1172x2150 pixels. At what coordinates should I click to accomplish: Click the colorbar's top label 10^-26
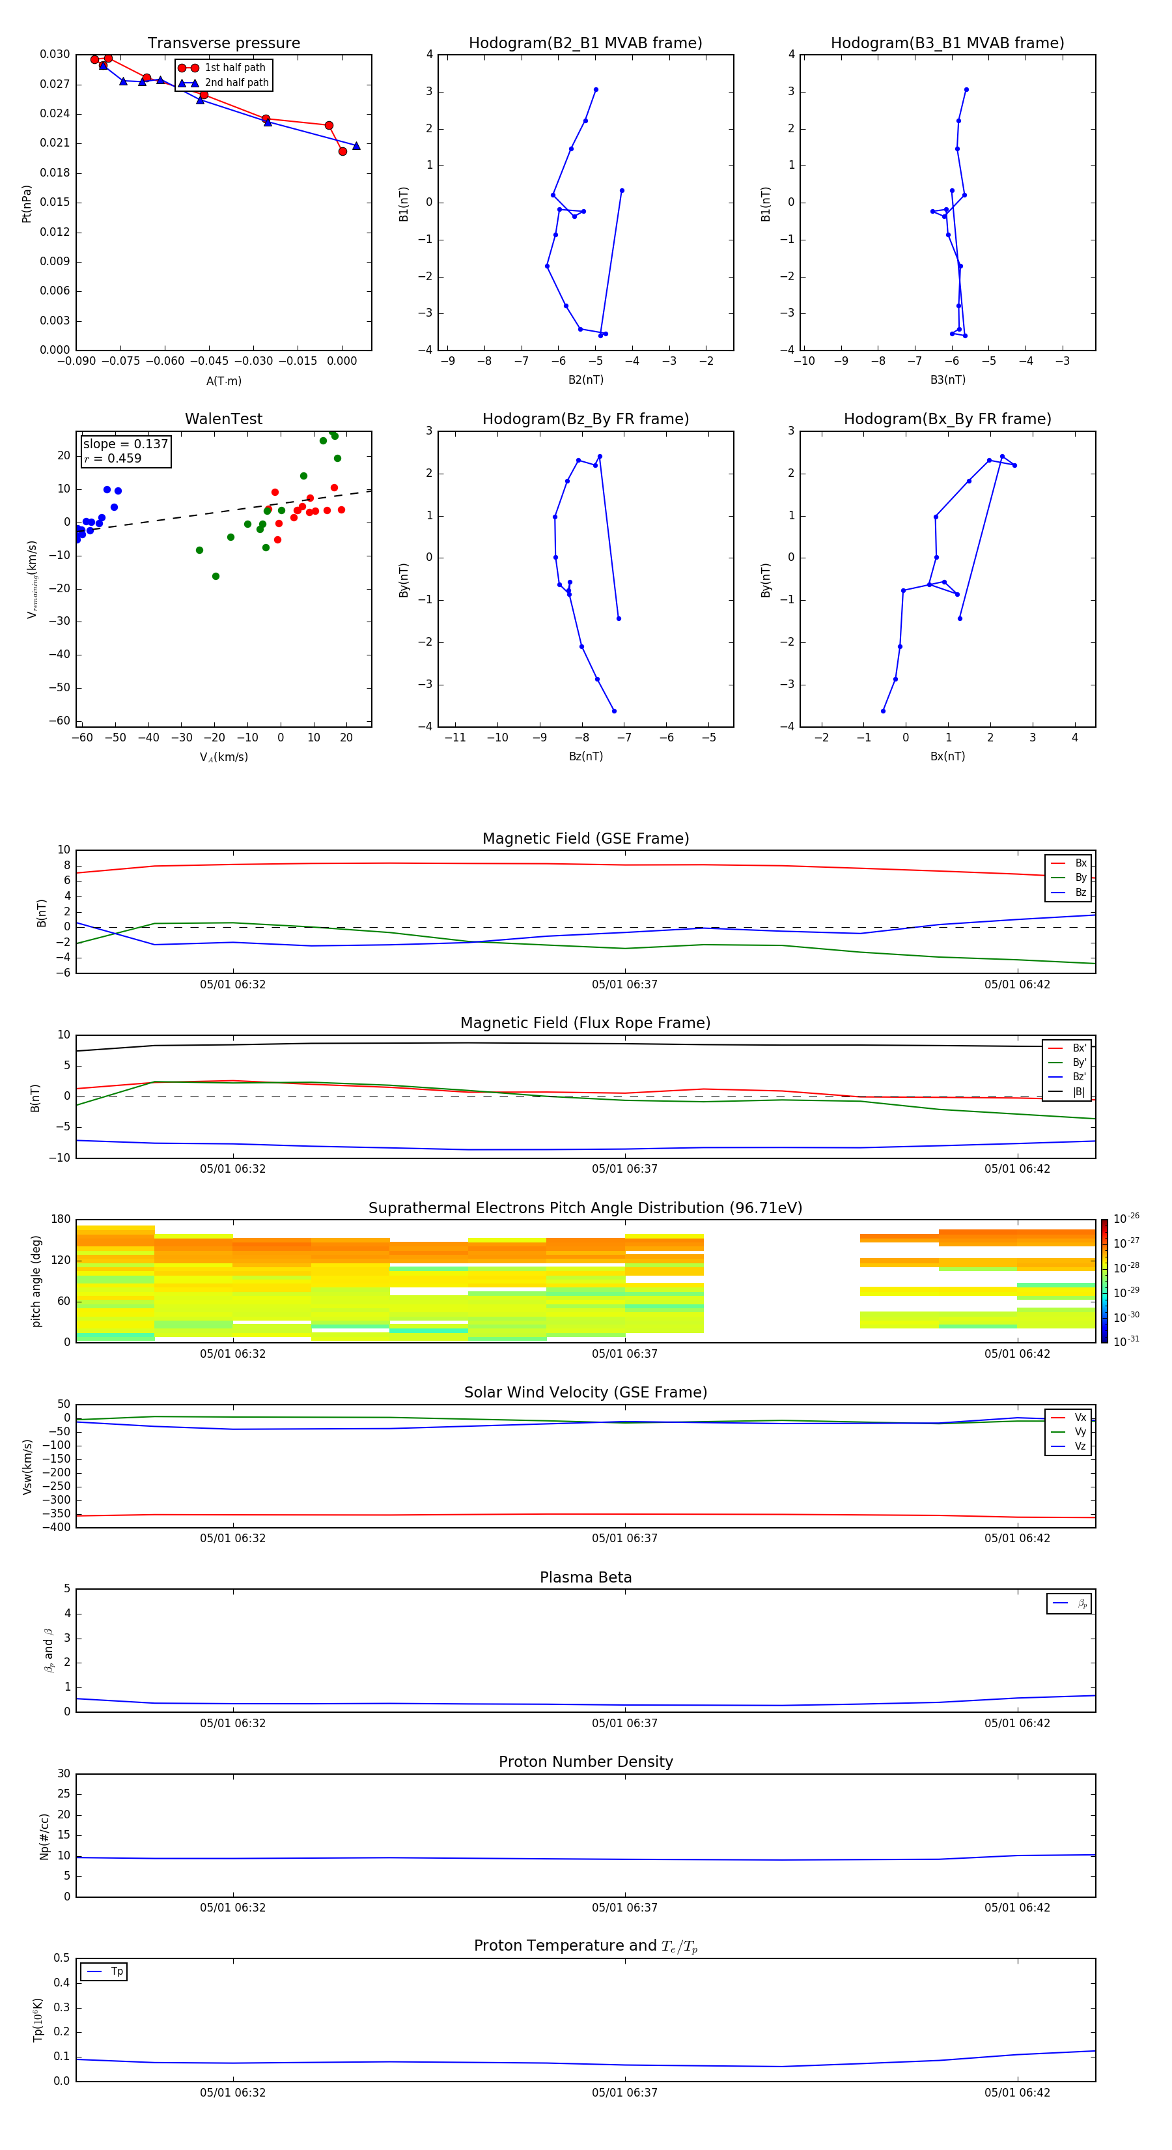1126,1218
